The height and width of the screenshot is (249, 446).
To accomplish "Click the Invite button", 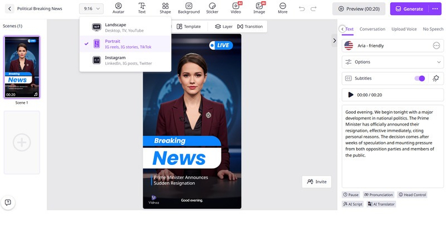I will [x=316, y=181].
